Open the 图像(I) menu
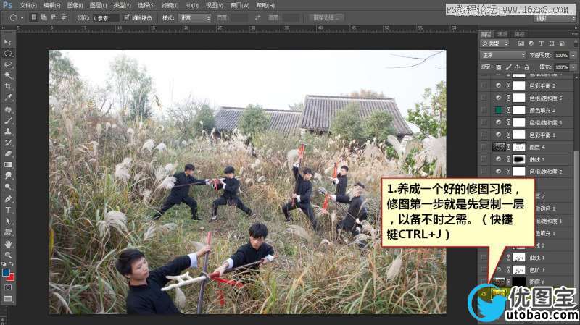The height and width of the screenshot is (325, 580). [x=75, y=5]
